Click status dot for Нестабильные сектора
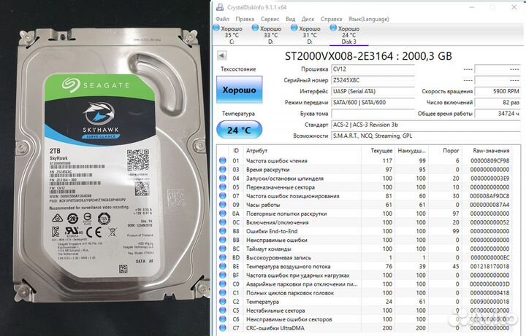This screenshot has width=526, height=336. tap(222, 310)
